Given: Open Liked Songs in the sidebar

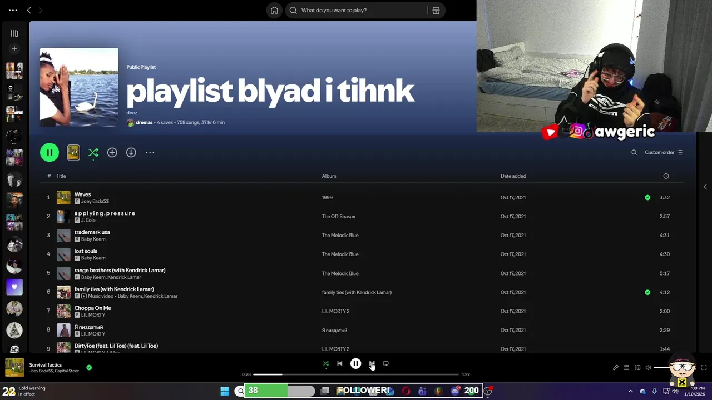Looking at the screenshot, I should pos(14,287).
